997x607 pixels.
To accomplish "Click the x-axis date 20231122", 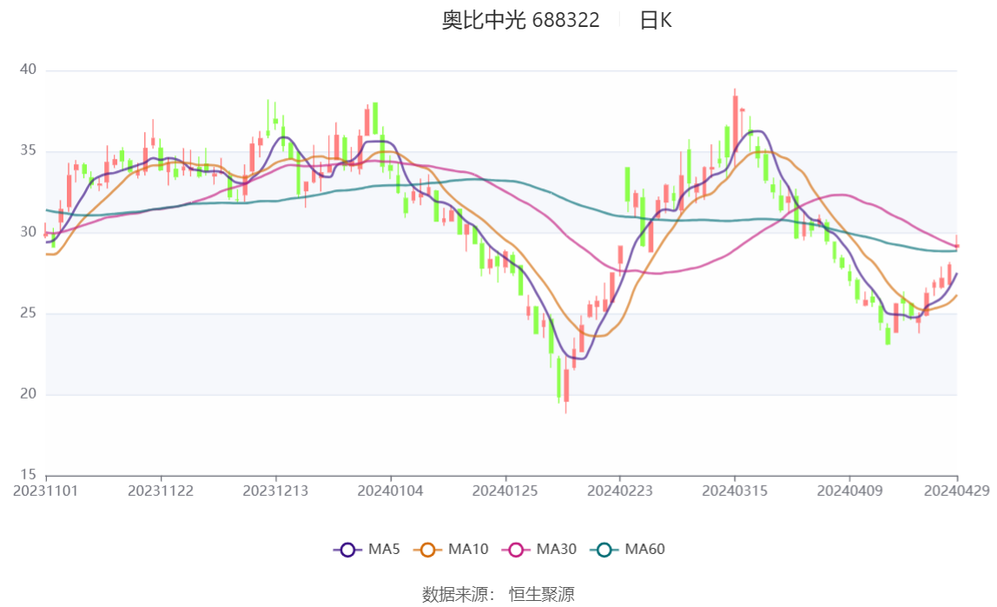I will click(160, 491).
